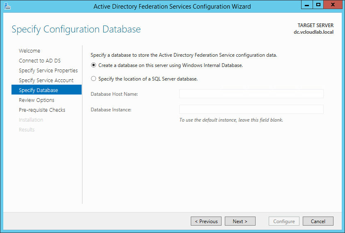Click the Specify Configuration Database heading
Image resolution: width=345 pixels, height=233 pixels.
tap(76, 30)
